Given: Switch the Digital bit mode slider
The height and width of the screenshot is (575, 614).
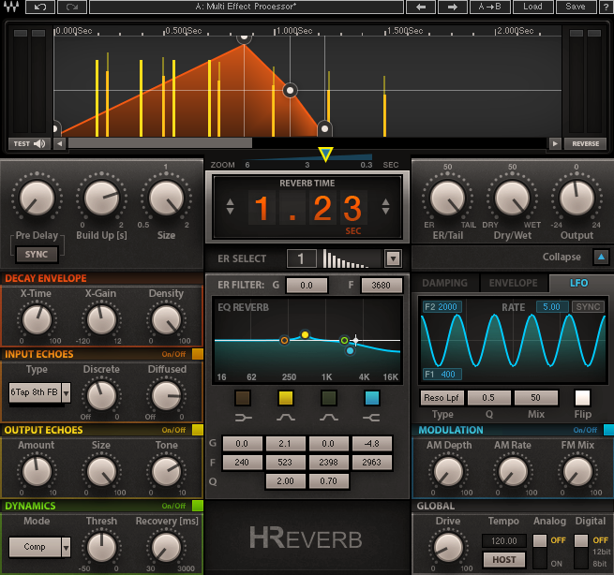Looking at the screenshot, I should click(x=580, y=552).
